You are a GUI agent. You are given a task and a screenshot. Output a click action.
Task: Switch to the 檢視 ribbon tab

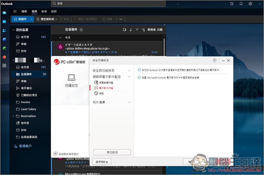tap(44, 11)
